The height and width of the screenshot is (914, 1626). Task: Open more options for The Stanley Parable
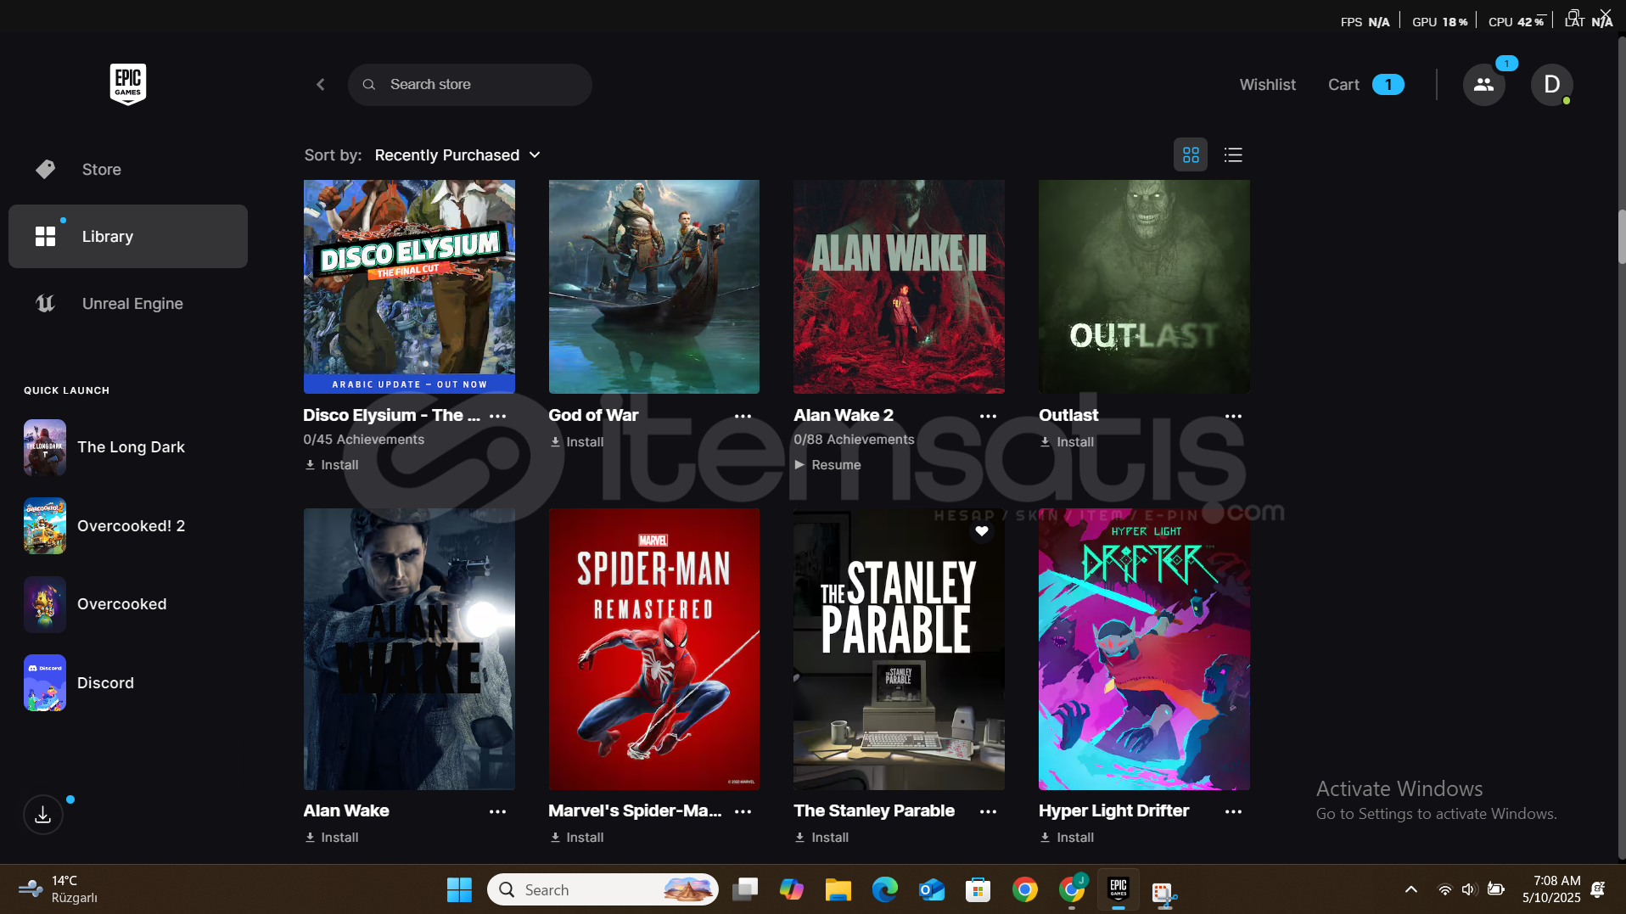coord(989,811)
